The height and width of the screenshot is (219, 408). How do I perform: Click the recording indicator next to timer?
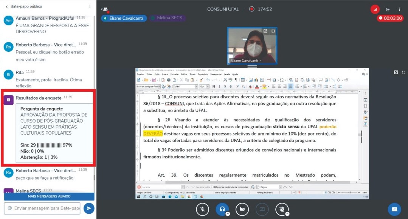[x=252, y=9]
